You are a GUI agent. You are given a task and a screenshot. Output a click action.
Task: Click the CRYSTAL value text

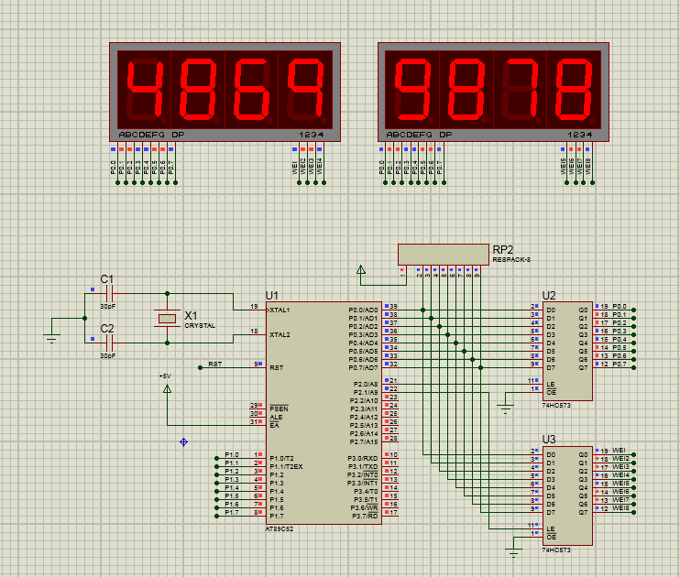click(x=200, y=325)
